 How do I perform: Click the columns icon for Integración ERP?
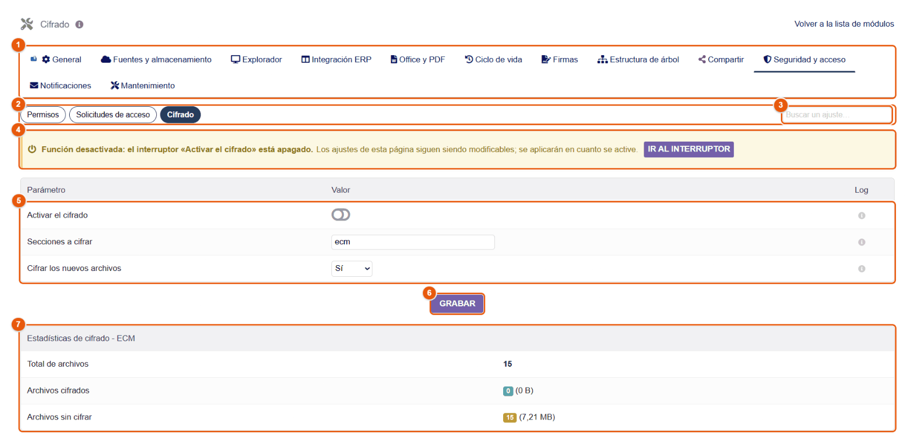click(x=306, y=59)
